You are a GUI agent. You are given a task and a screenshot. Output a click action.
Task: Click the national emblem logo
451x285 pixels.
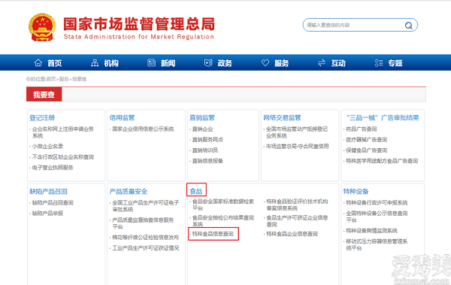42,27
